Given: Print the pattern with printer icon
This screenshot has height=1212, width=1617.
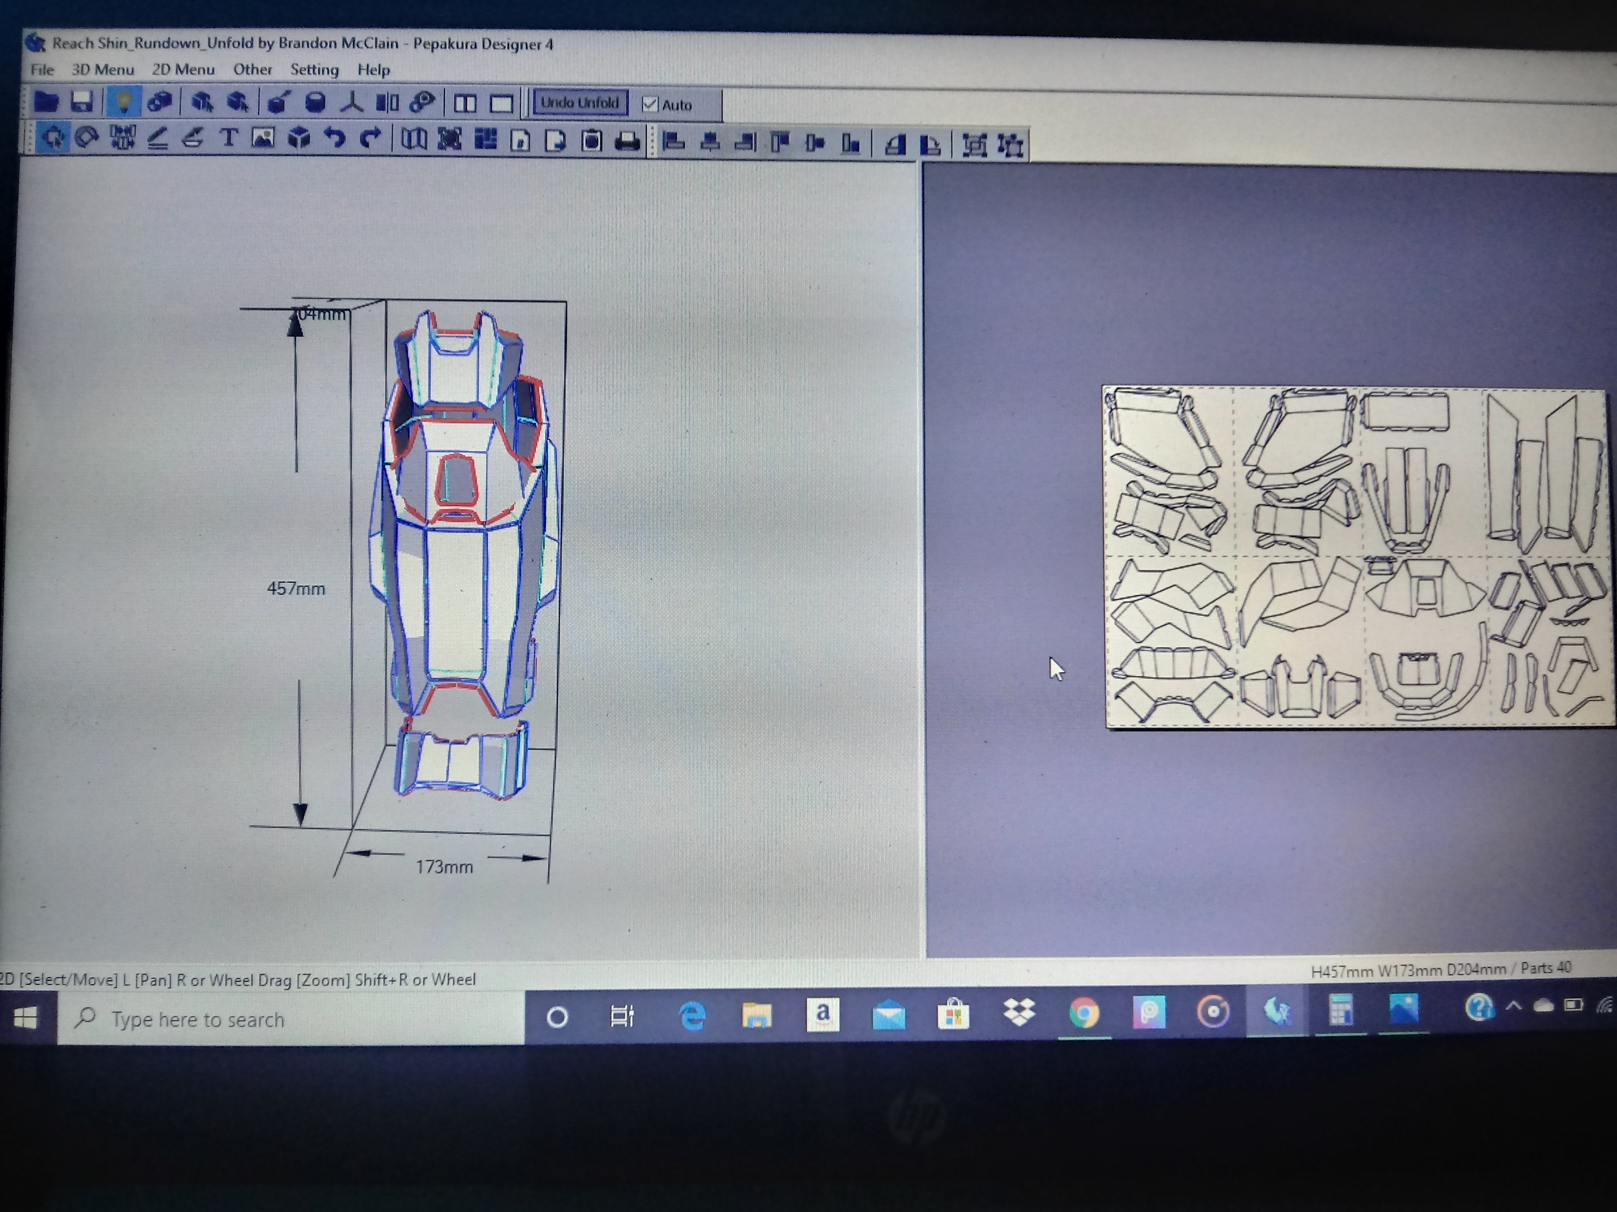Looking at the screenshot, I should [x=627, y=141].
